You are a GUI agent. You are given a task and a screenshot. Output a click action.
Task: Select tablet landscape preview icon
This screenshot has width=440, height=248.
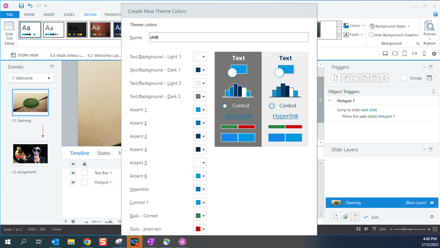point(395,54)
